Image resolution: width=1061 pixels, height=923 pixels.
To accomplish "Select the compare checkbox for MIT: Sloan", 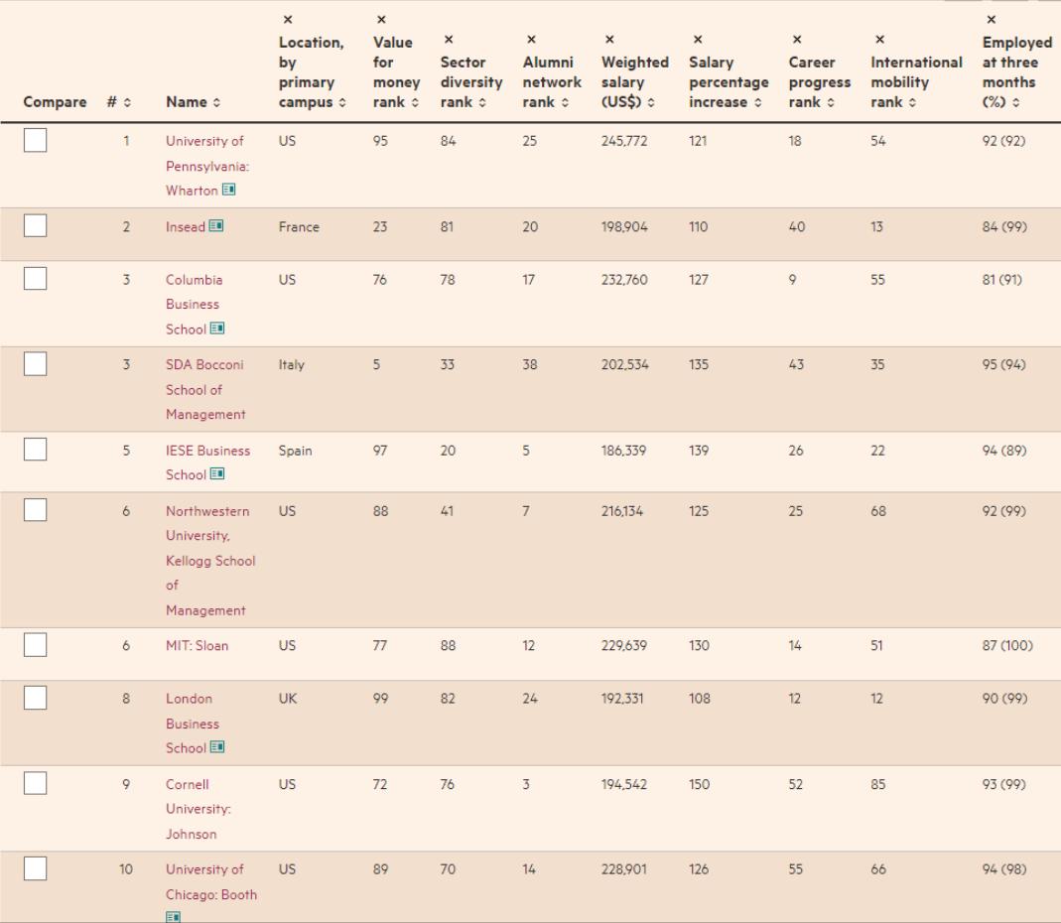I will [x=36, y=646].
